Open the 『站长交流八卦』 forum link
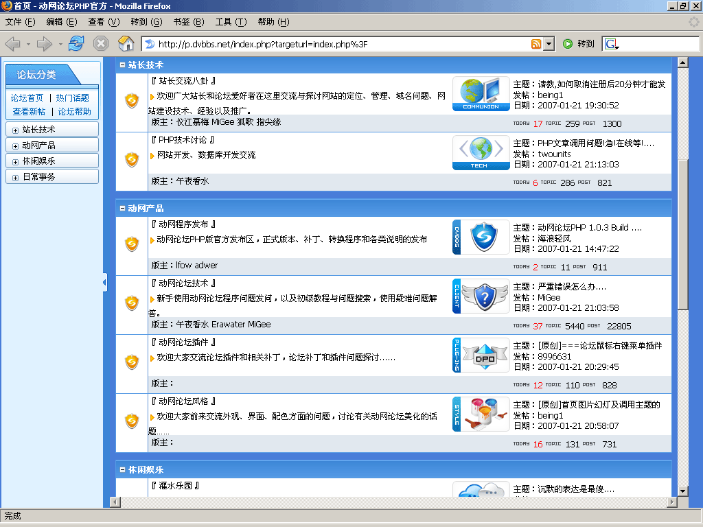703x527 pixels. (x=183, y=81)
